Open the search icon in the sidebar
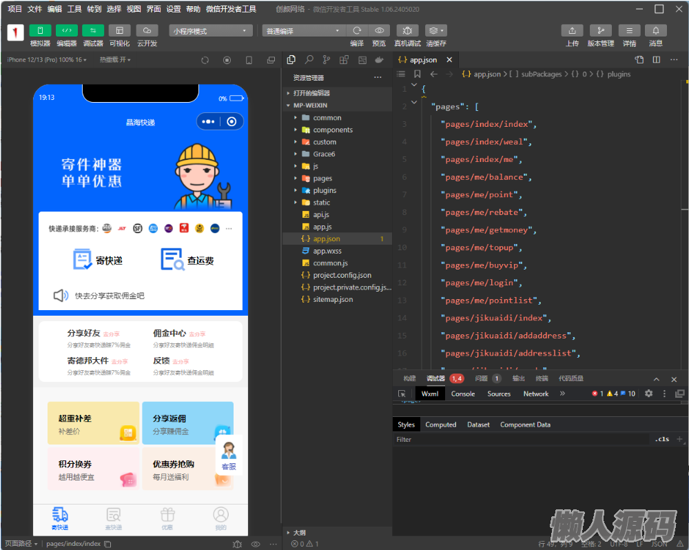Screen dimensions: 689x550 point(309,60)
